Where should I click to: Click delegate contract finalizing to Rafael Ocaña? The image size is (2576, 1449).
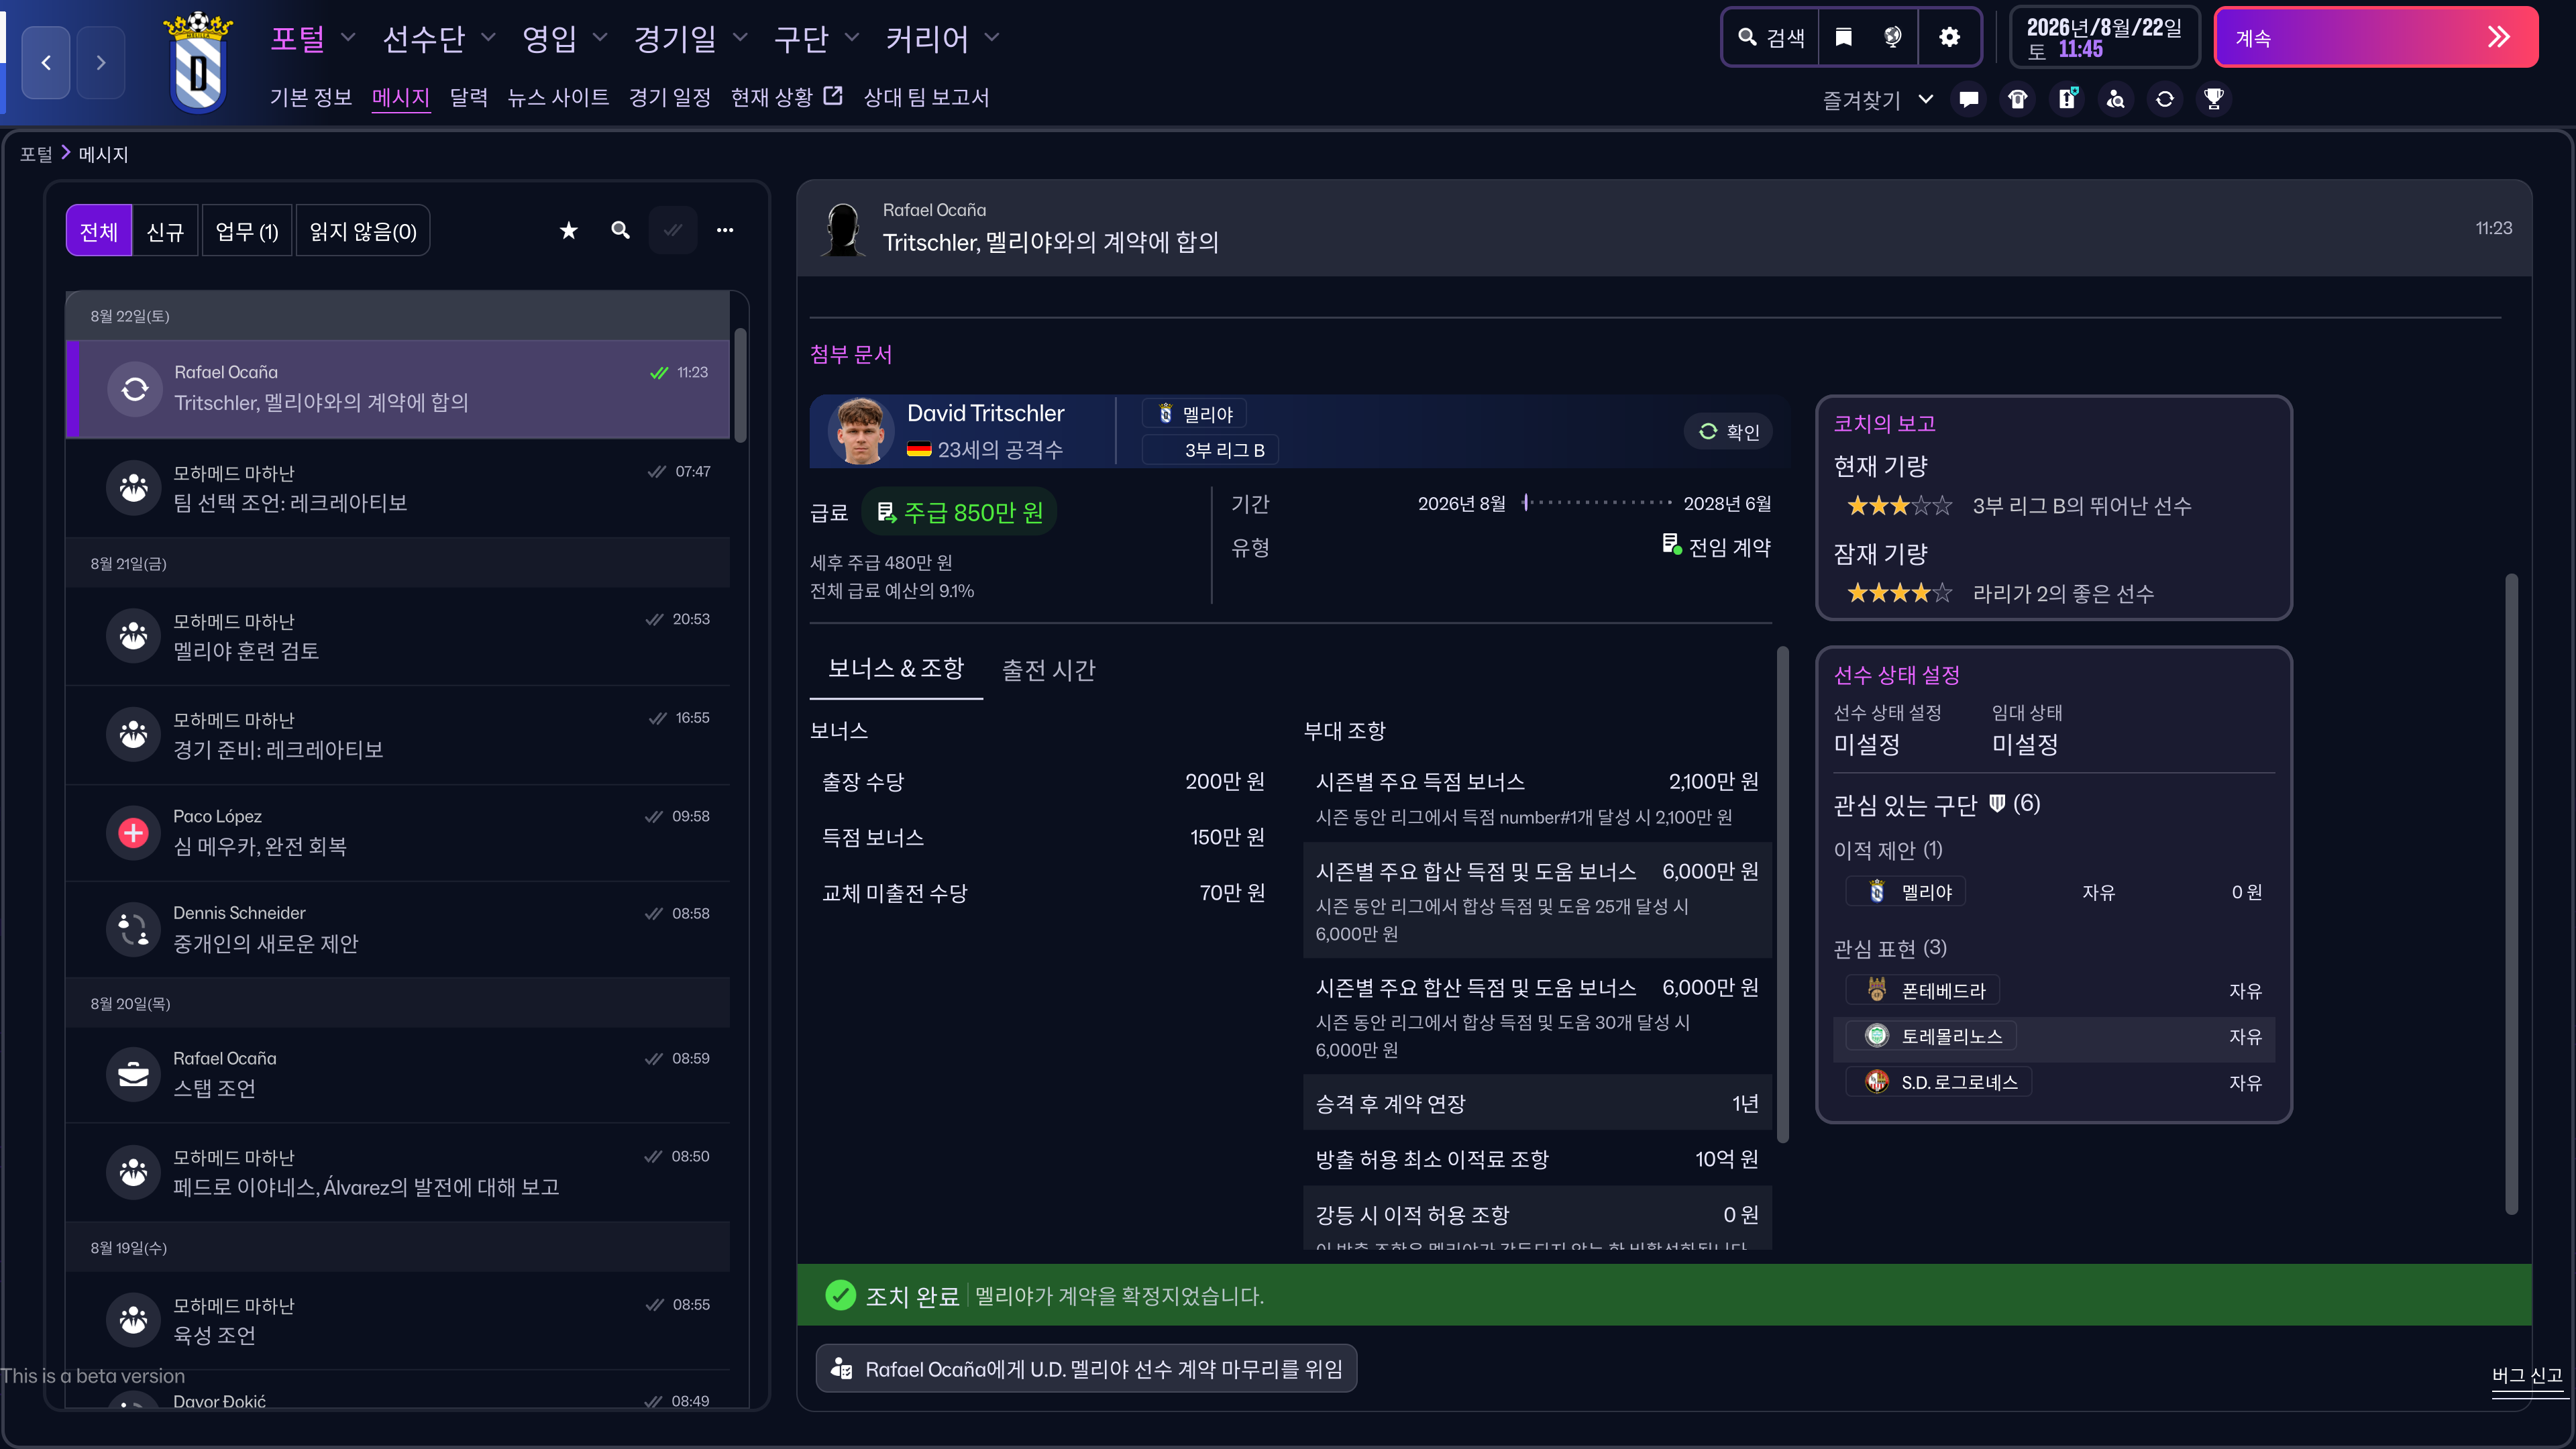(1087, 1368)
